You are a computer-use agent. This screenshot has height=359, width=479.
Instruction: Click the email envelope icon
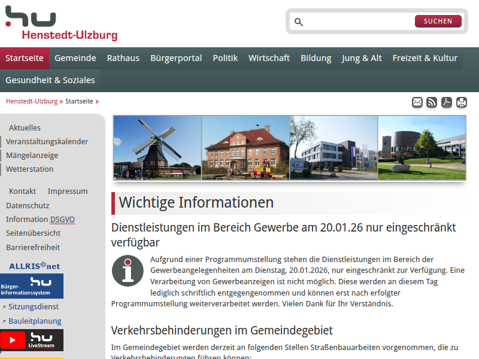[x=417, y=102]
